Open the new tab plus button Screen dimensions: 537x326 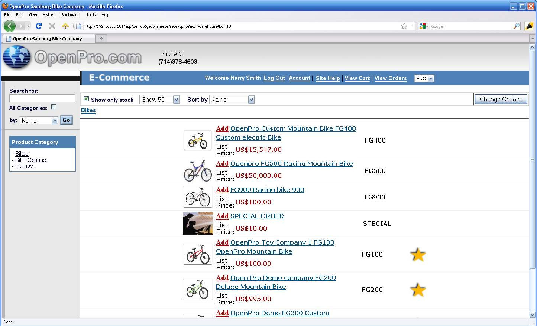pos(101,38)
